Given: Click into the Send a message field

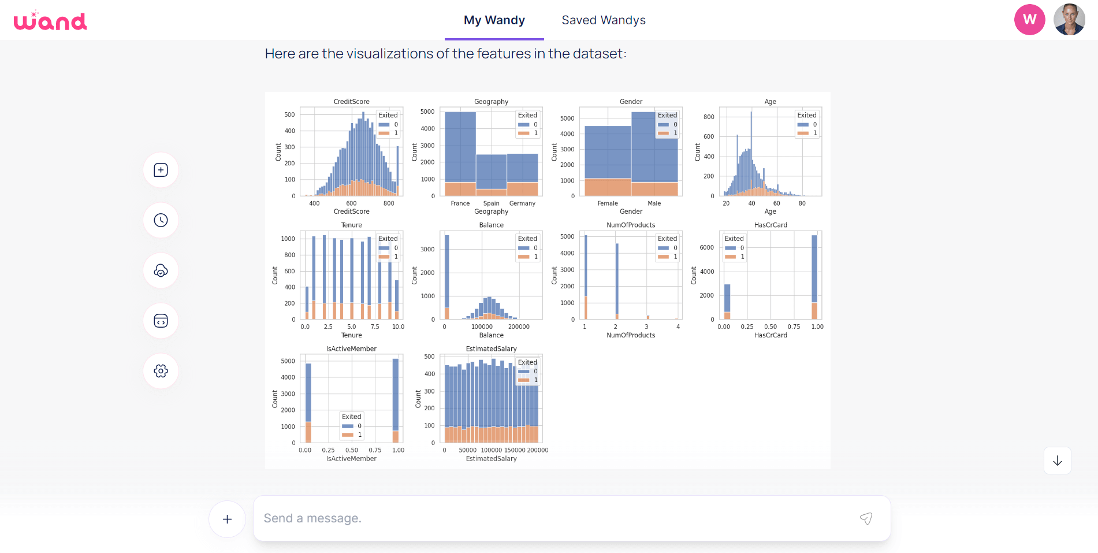Looking at the screenshot, I should 554,518.
